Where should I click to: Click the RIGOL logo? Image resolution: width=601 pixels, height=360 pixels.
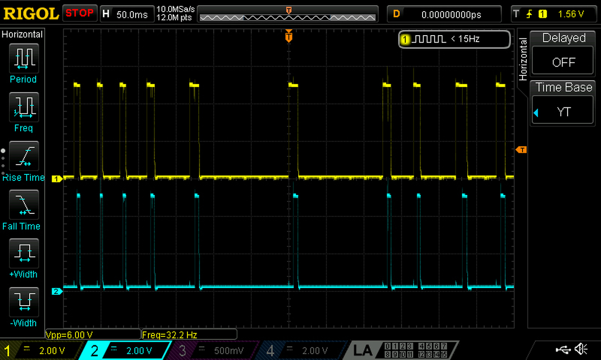click(x=31, y=13)
